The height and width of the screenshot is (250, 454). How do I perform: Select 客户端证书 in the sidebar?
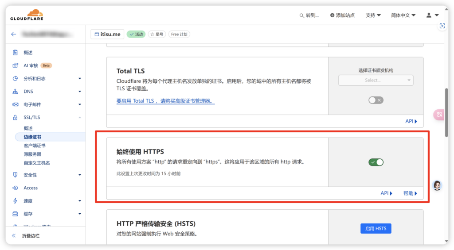point(35,146)
